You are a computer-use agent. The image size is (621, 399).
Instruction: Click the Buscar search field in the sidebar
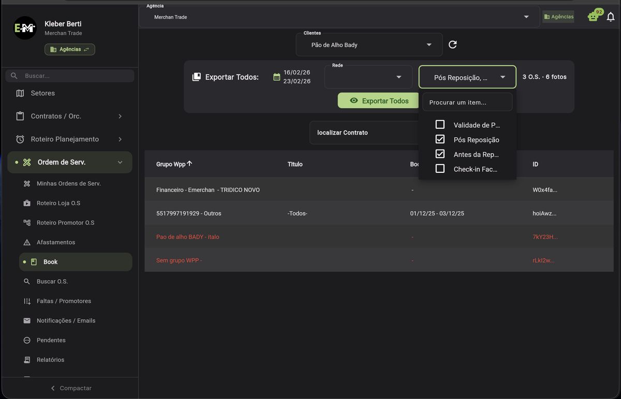[x=70, y=75]
